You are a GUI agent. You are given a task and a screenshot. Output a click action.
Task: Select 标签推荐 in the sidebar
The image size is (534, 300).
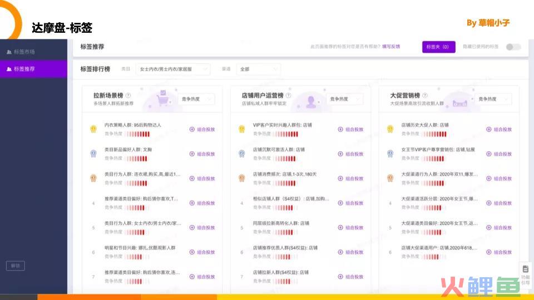click(x=33, y=69)
